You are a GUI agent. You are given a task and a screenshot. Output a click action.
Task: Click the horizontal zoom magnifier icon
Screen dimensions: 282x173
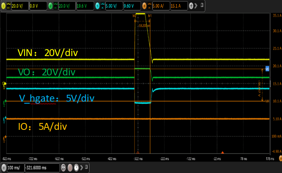click(63, 166)
